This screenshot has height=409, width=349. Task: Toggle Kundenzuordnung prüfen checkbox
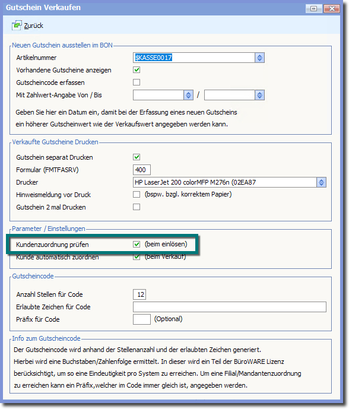[137, 244]
